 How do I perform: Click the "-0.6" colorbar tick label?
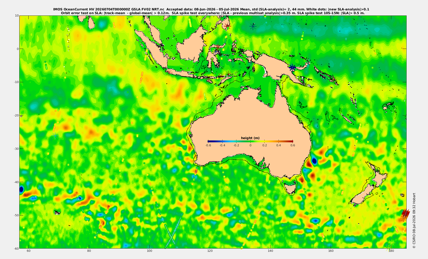(x=208, y=145)
